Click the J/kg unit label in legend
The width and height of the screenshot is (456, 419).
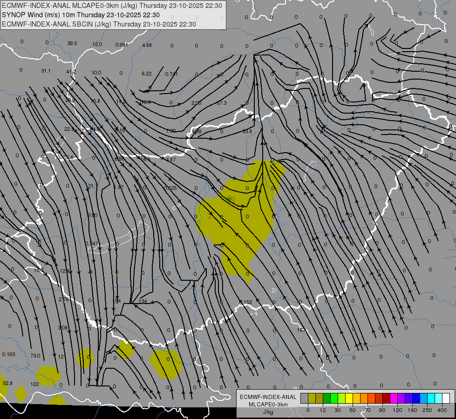268,412
